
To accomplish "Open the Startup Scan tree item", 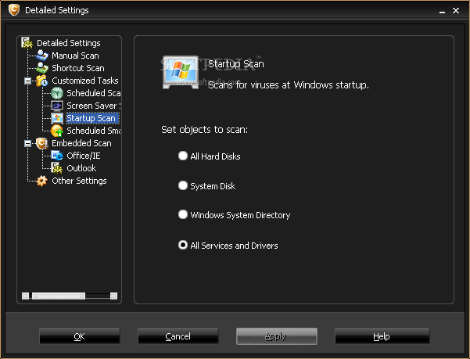I will coord(91,119).
